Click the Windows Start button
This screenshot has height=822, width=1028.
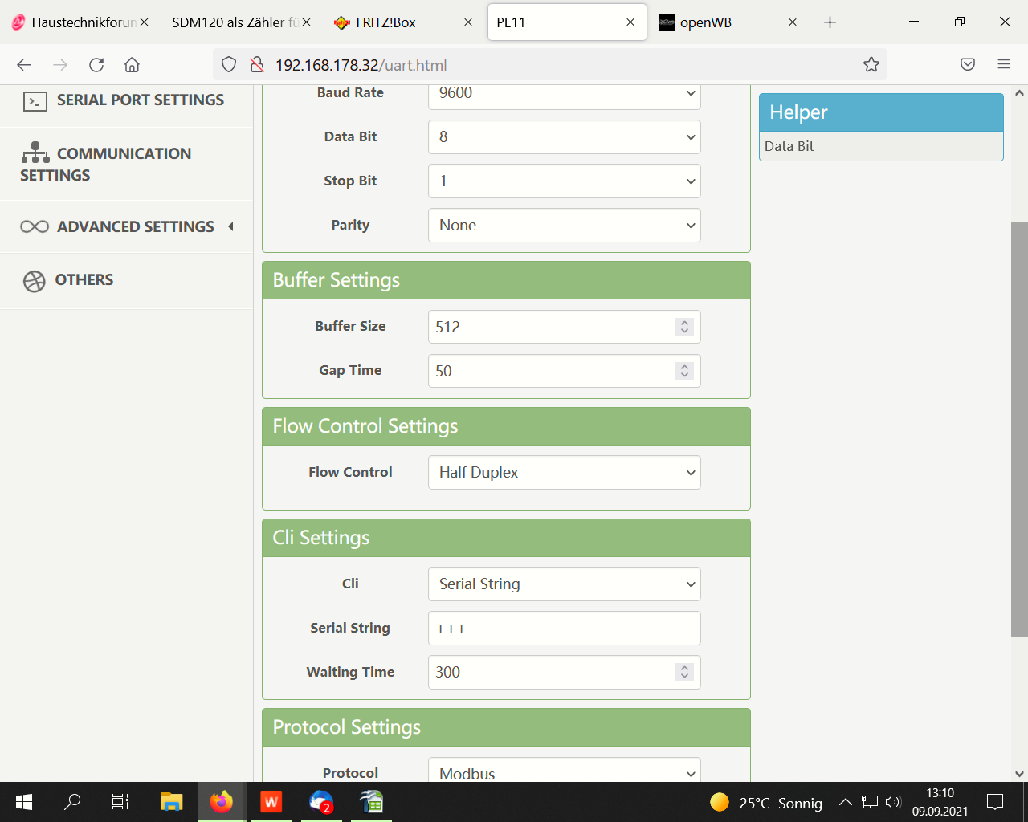click(24, 801)
